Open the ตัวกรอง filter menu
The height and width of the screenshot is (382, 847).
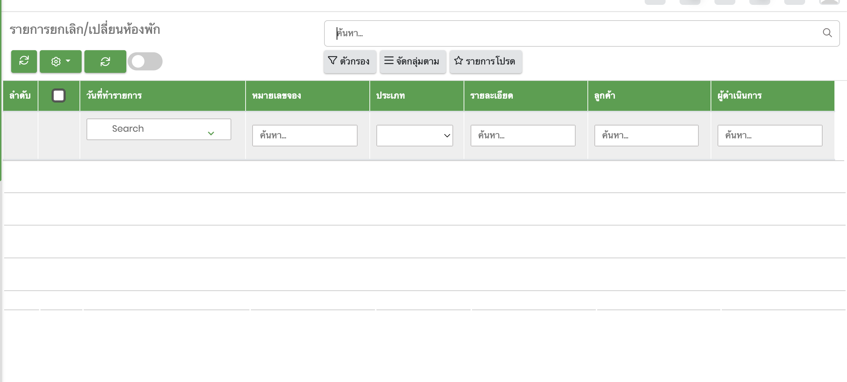(350, 61)
